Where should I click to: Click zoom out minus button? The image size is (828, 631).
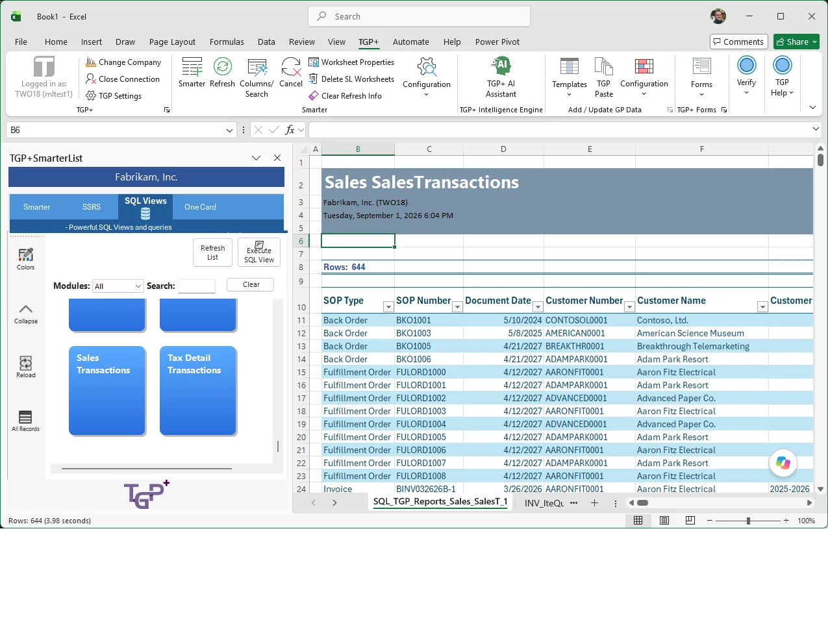click(x=710, y=521)
